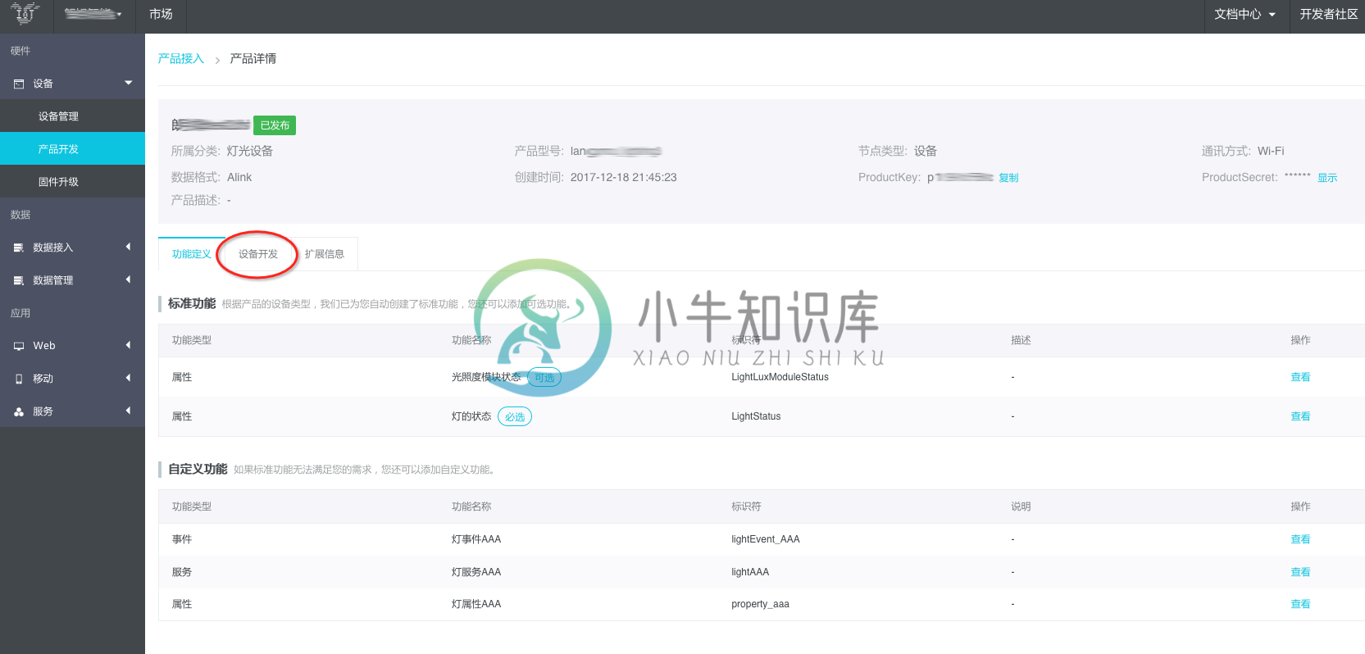Collapse the 设备 menu arrow
The width and height of the screenshot is (1365, 654).
coord(129,83)
